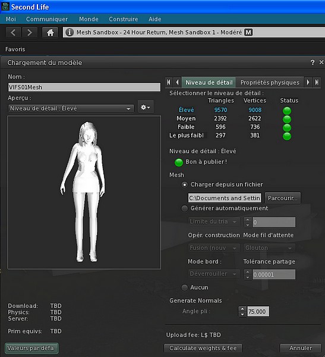325x357 pixels.
Task: Open the Limite du tria dropdown
Action: point(214,221)
